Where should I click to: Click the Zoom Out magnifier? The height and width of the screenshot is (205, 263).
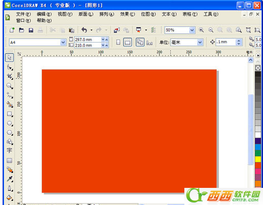pos(211,30)
